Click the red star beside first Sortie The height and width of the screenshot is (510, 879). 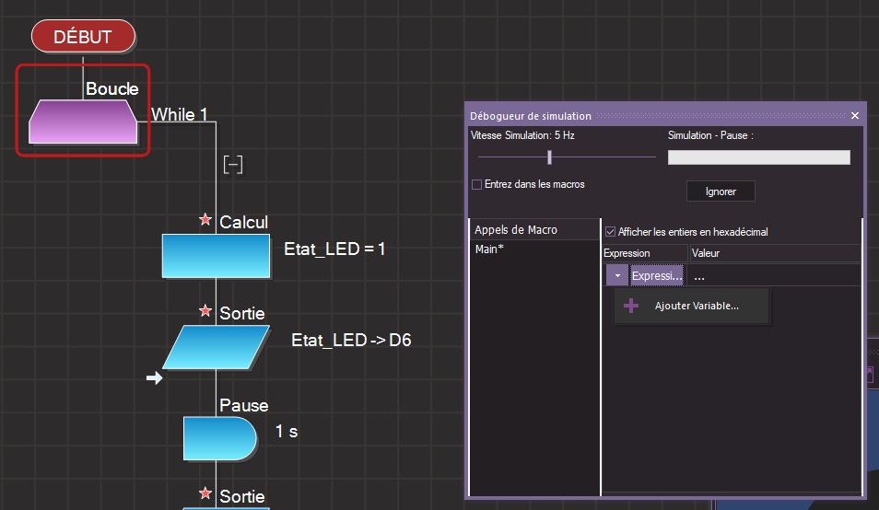point(205,311)
